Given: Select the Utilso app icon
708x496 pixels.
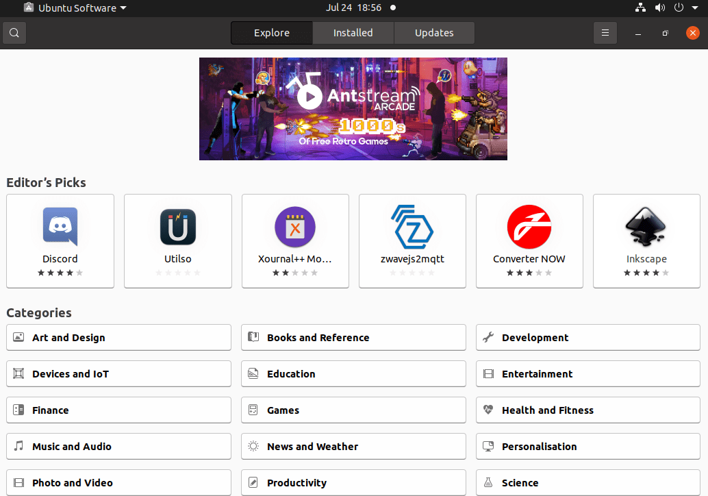Looking at the screenshot, I should click(177, 227).
